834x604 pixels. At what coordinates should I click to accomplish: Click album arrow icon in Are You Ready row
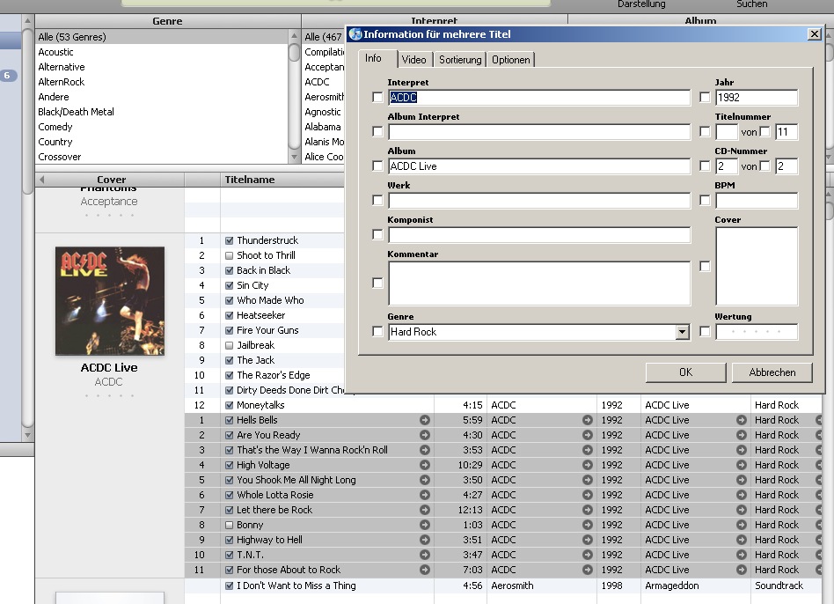tap(742, 435)
